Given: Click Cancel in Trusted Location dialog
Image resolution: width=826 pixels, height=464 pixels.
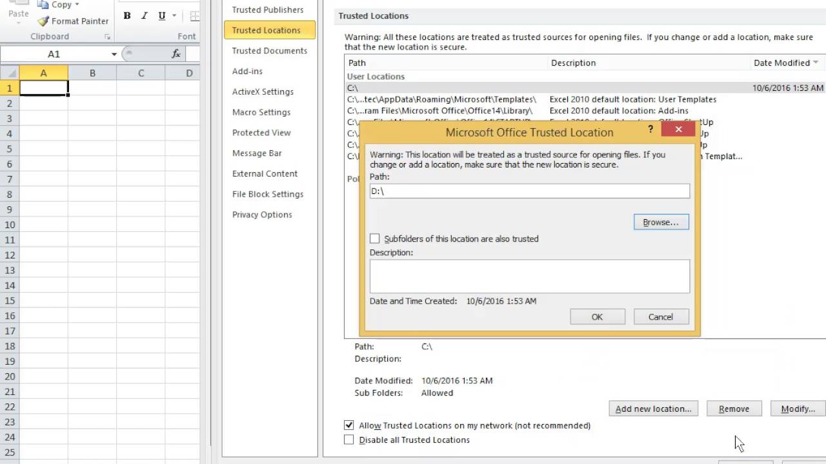Looking at the screenshot, I should pos(661,316).
